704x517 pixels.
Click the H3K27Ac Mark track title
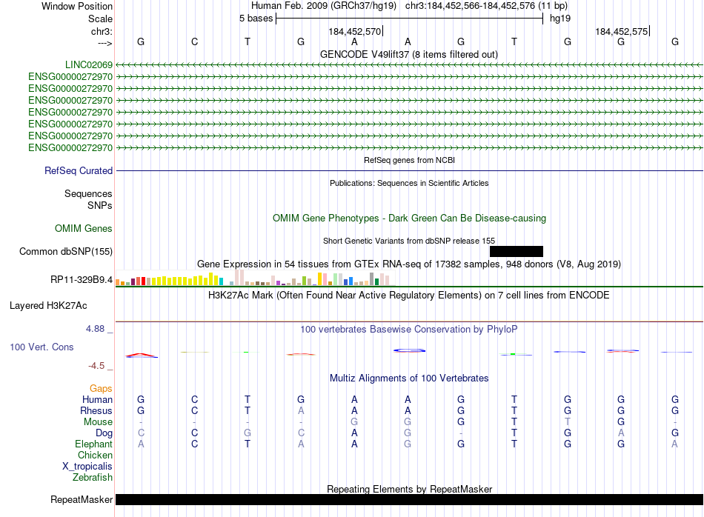[x=409, y=296]
